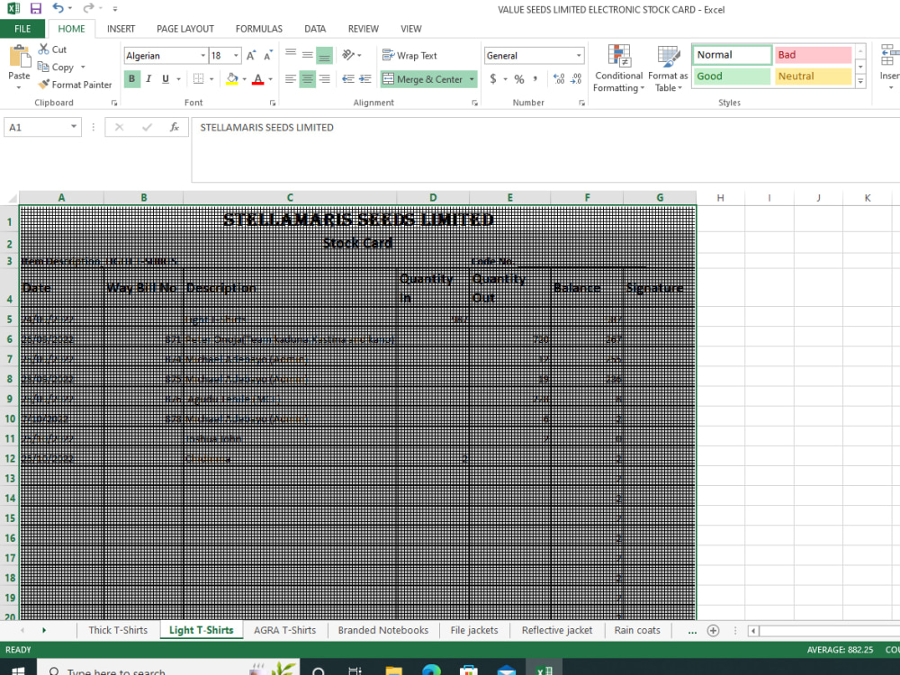Viewport: 900px width, 675px height.
Task: Click Insert Function fx button
Action: [x=175, y=127]
